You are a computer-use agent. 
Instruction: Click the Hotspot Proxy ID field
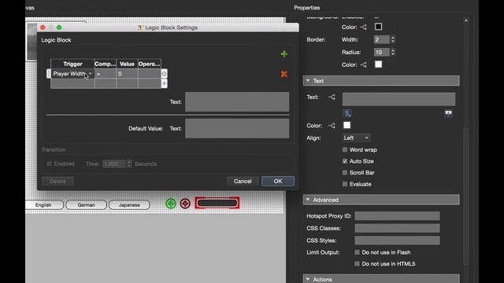[397, 216]
